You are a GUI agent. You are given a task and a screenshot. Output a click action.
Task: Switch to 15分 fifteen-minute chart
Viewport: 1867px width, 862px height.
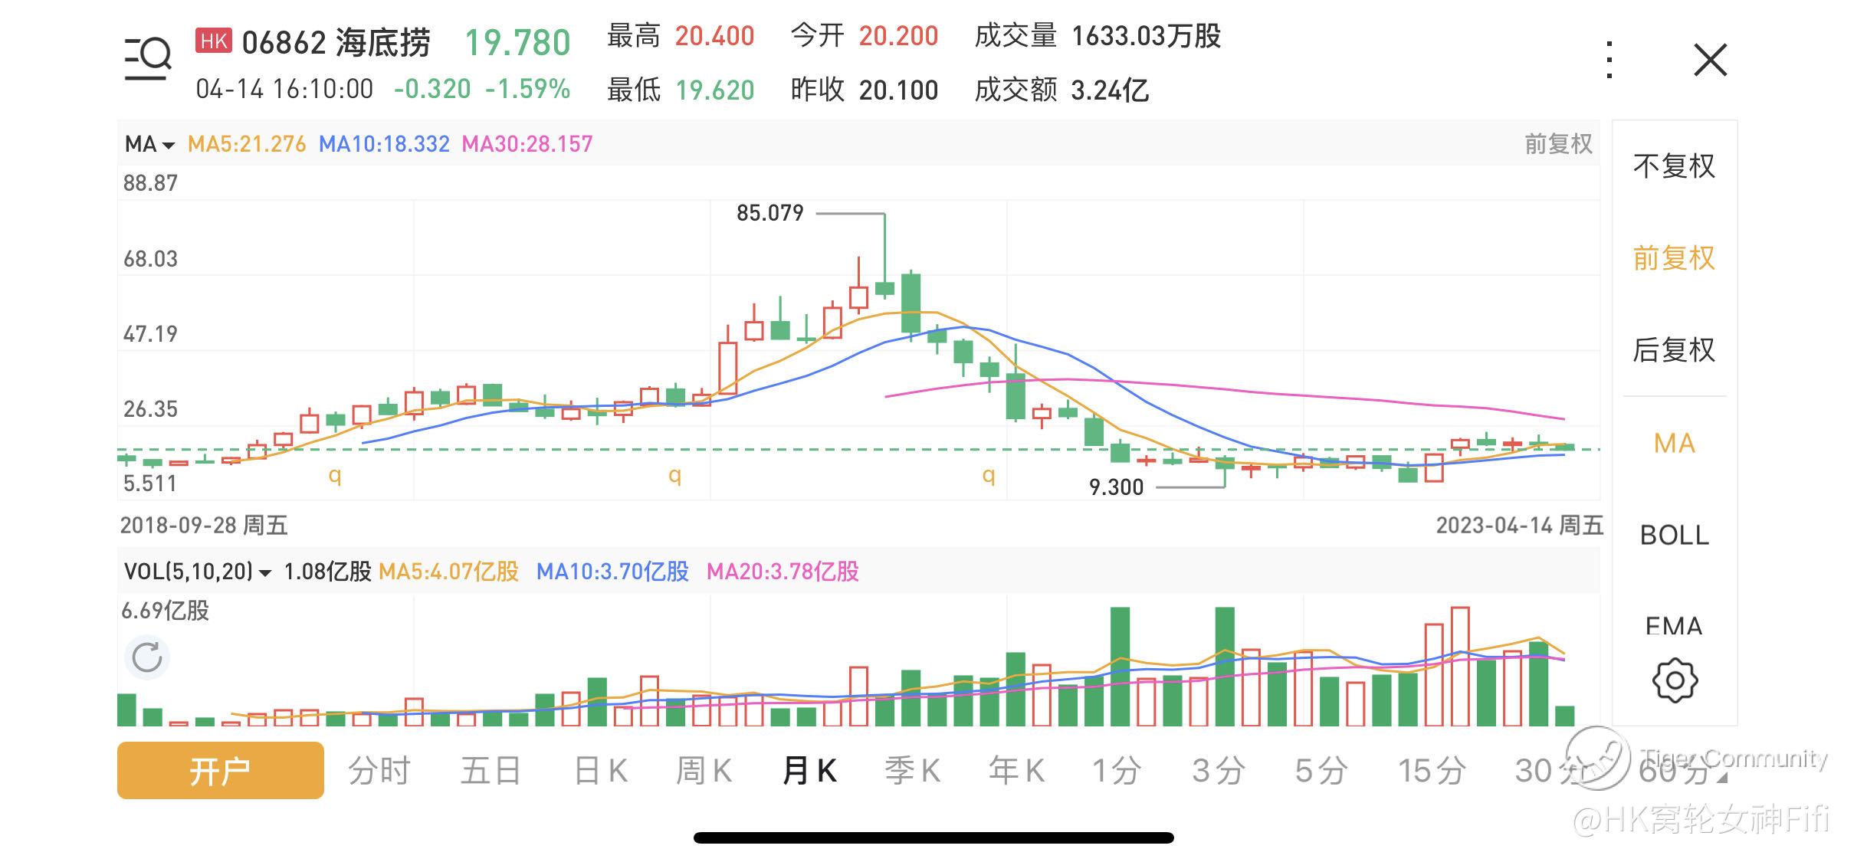(1432, 771)
